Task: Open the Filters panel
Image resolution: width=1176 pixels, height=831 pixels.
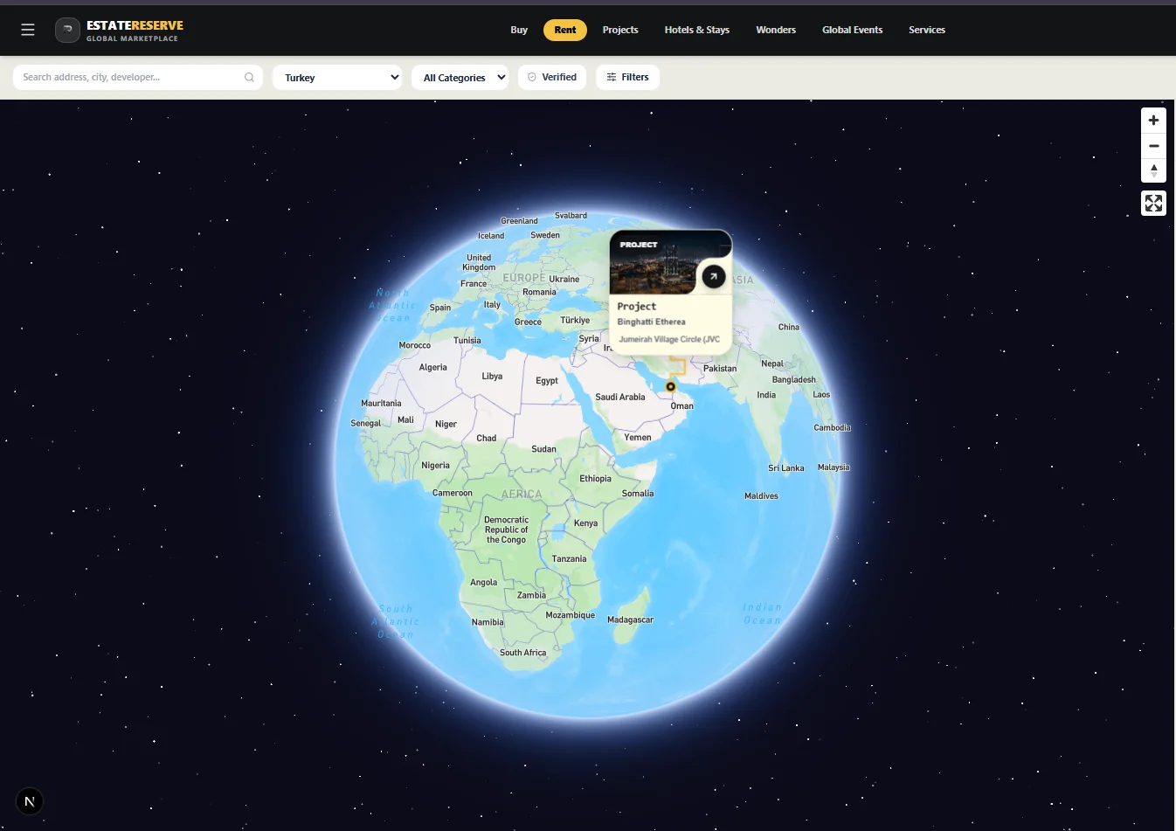Action: point(627,77)
